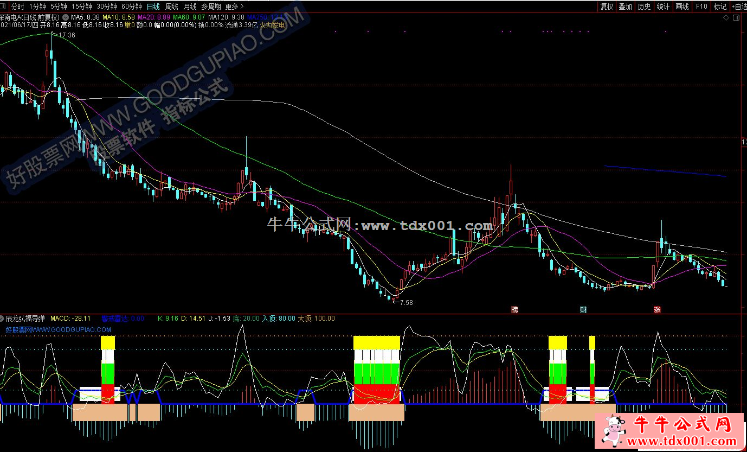Open the 辰龙弘福导弹 indicator circle icon
This screenshot has height=452, width=747.
tap(2, 319)
